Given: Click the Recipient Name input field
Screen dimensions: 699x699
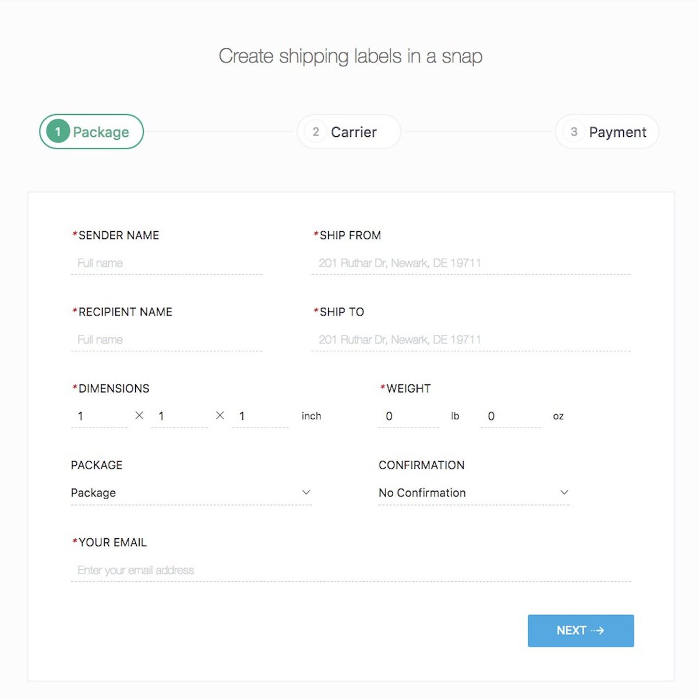Looking at the screenshot, I should pos(167,340).
